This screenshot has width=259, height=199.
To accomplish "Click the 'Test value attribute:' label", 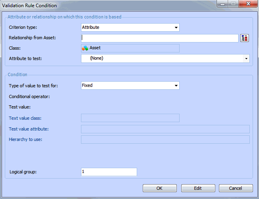I will pos(29,129).
